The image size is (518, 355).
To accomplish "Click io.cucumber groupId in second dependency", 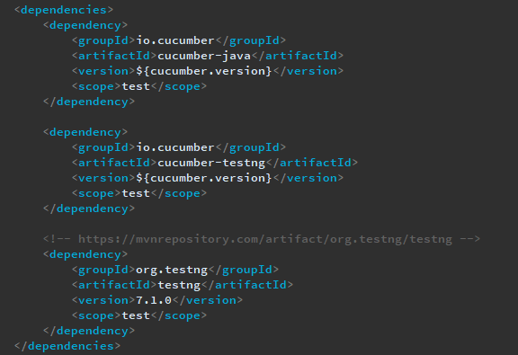I will (x=175, y=147).
